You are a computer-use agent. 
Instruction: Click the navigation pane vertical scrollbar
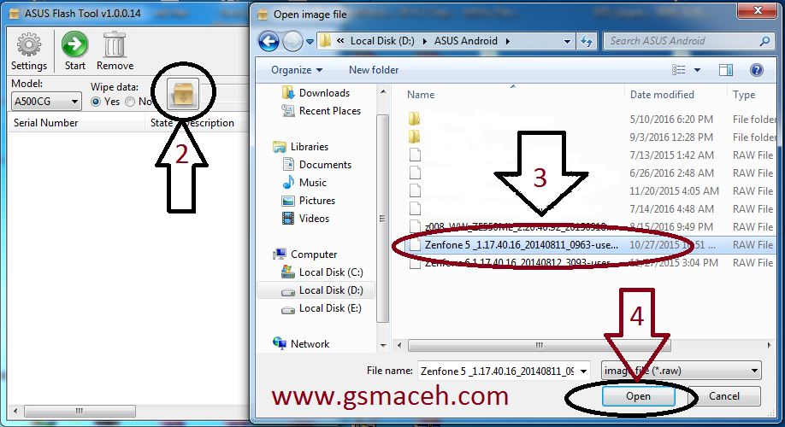point(382,218)
